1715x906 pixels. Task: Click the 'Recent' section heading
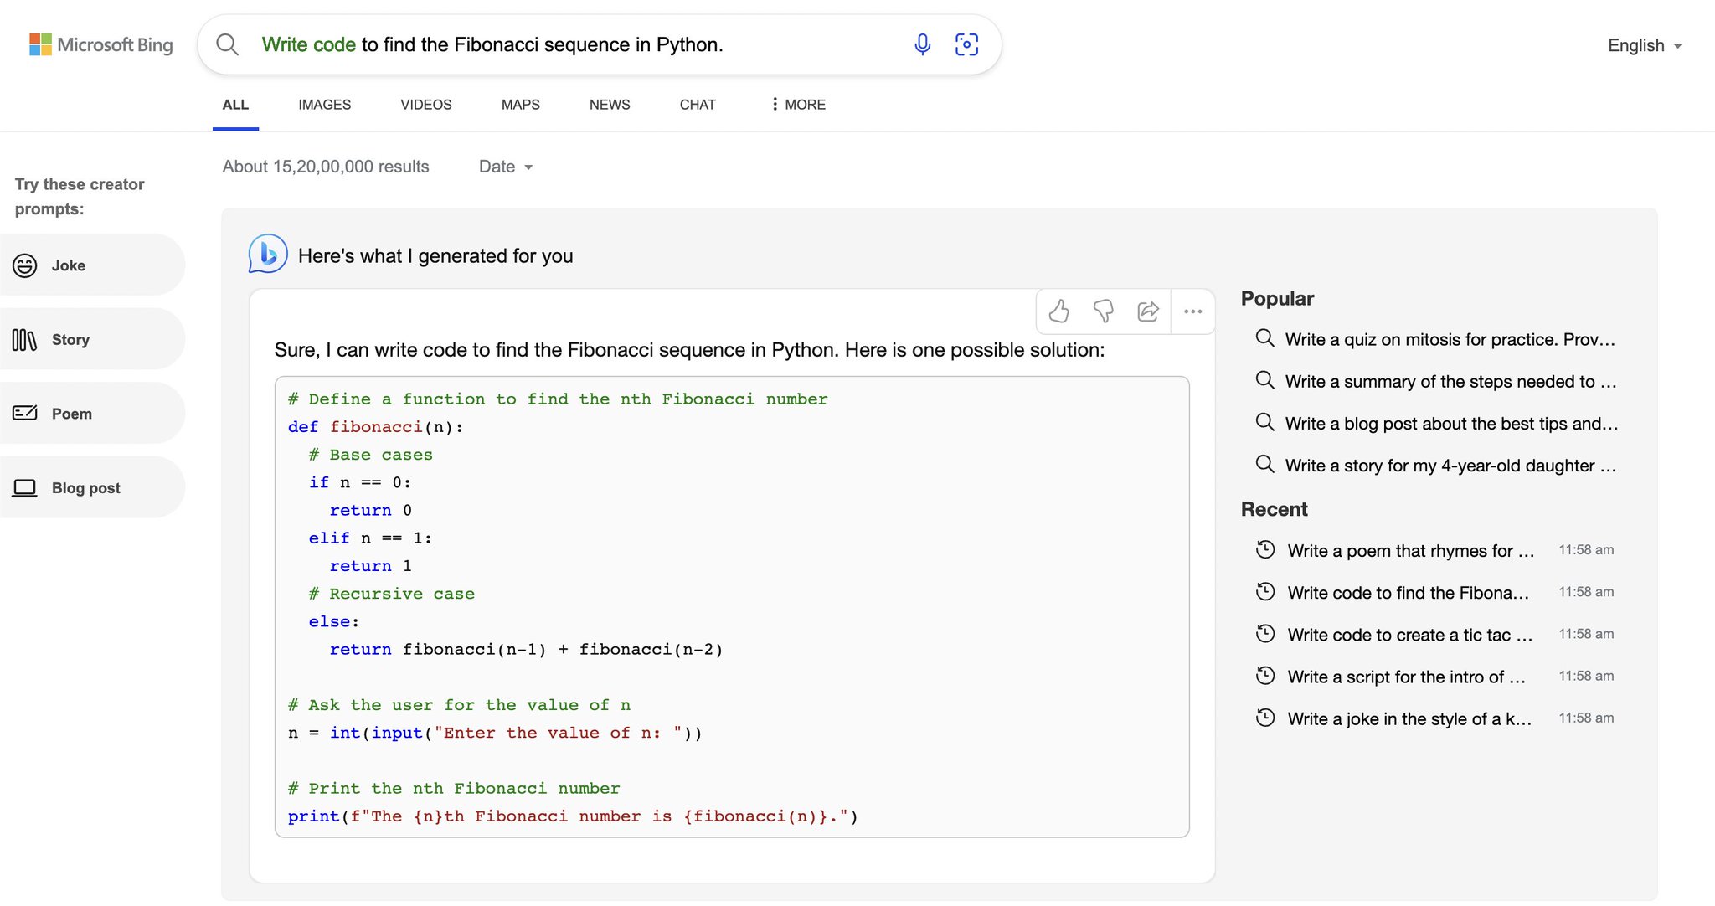click(x=1274, y=509)
